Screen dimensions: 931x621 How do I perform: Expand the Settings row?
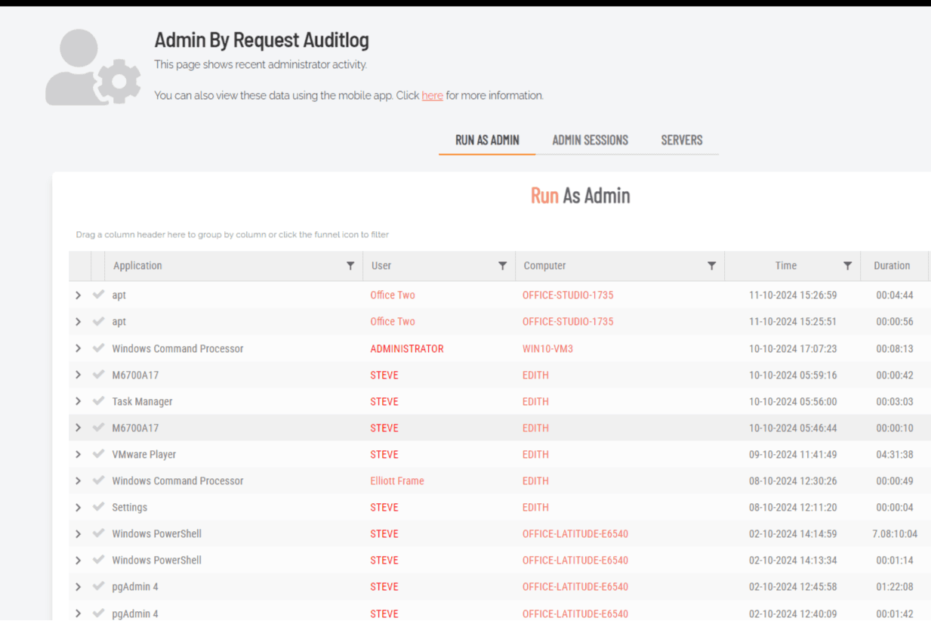click(x=79, y=507)
